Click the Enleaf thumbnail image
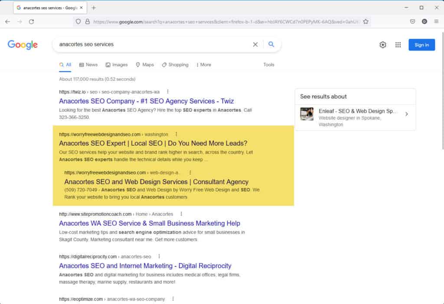 point(307,114)
